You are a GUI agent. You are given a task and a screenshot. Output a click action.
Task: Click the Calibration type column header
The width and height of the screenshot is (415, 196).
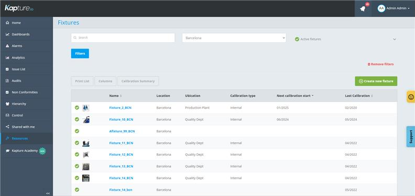[243, 96]
